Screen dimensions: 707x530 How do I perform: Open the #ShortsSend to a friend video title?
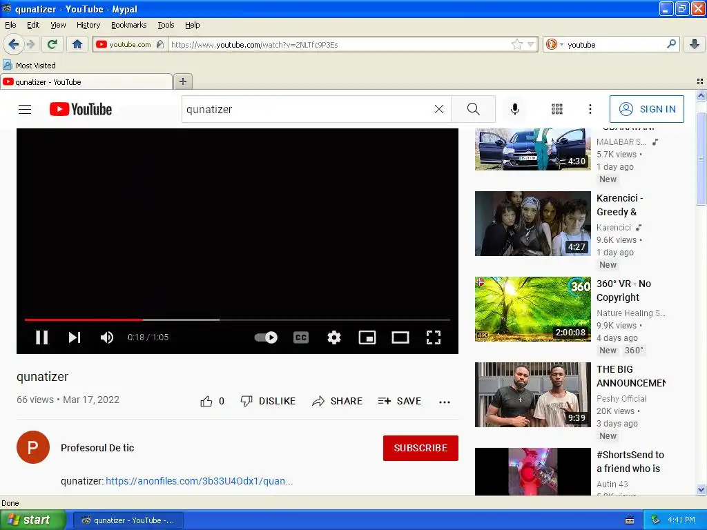630,462
